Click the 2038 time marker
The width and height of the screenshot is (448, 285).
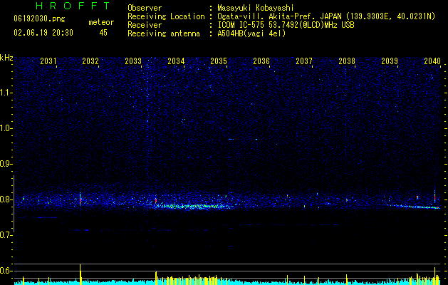tap(347, 61)
